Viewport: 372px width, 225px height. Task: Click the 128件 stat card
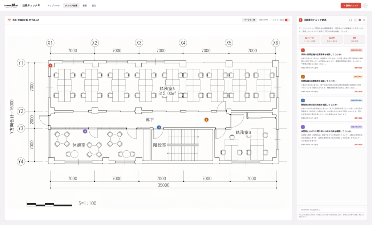pos(332,39)
